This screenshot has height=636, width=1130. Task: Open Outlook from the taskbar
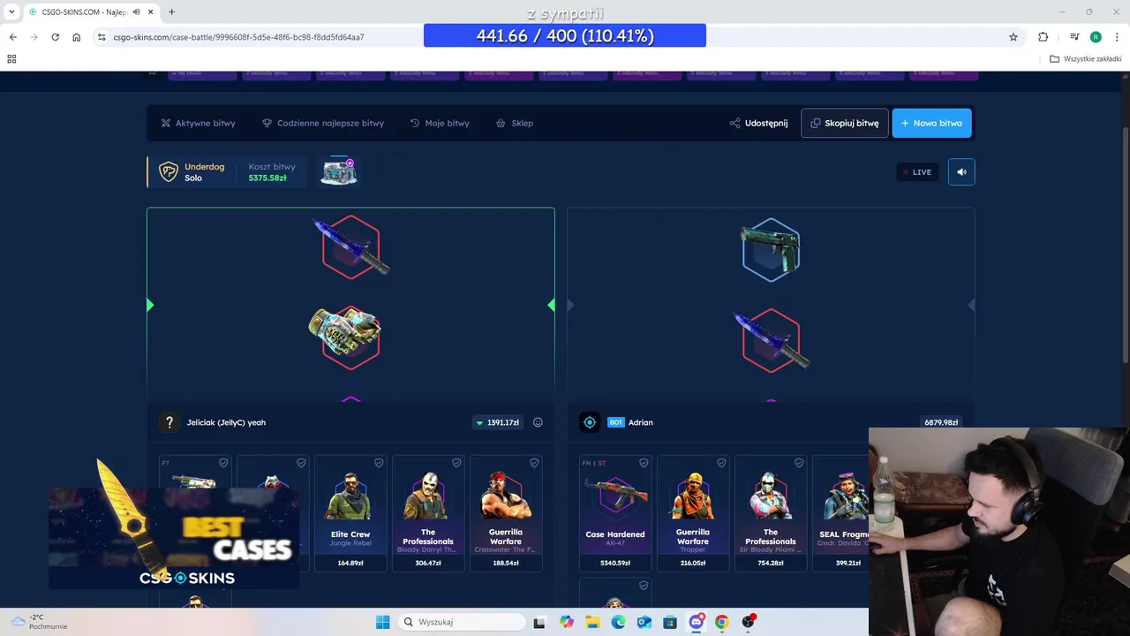click(x=644, y=622)
